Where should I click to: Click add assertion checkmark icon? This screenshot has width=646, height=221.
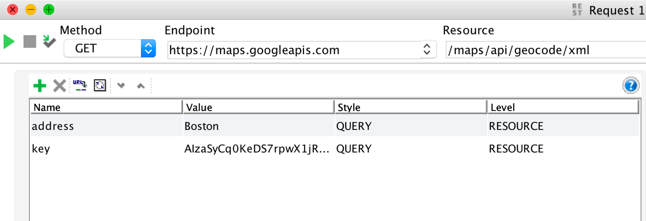(x=49, y=41)
